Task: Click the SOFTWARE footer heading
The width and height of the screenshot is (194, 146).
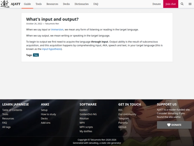Action: coord(88,105)
